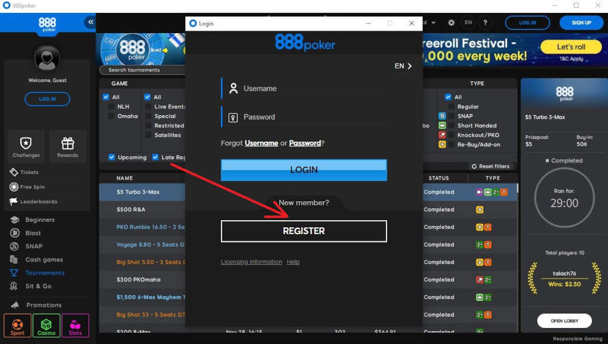This screenshot has width=608, height=344.
Task: Go to Cash games
Action: point(36,260)
